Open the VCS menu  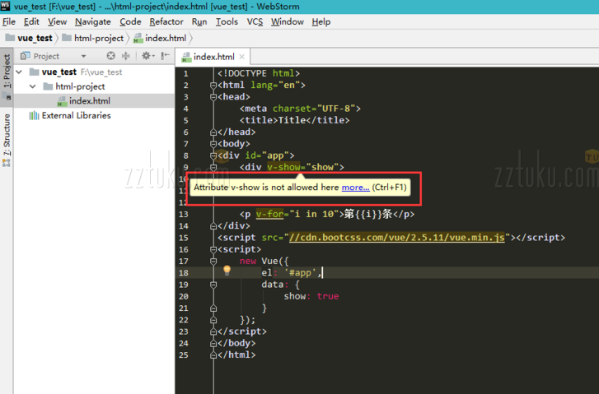255,21
